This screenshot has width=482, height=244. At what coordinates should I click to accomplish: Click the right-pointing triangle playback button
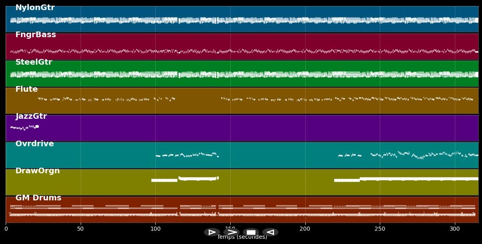212,232
